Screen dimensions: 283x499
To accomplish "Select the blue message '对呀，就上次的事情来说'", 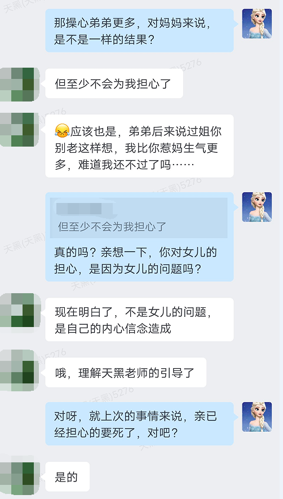I will click(139, 423).
